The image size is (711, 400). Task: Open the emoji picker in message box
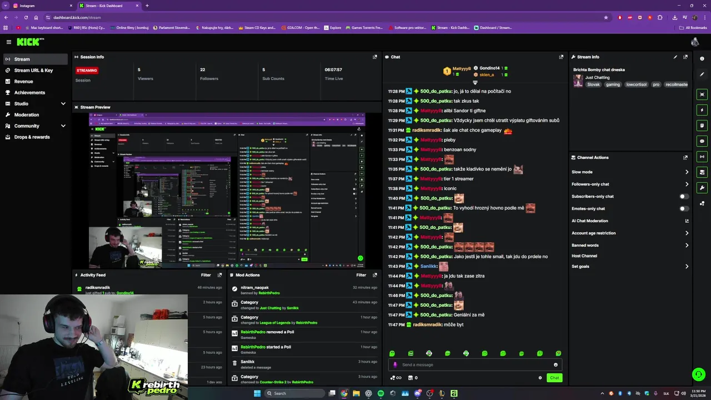tap(555, 365)
